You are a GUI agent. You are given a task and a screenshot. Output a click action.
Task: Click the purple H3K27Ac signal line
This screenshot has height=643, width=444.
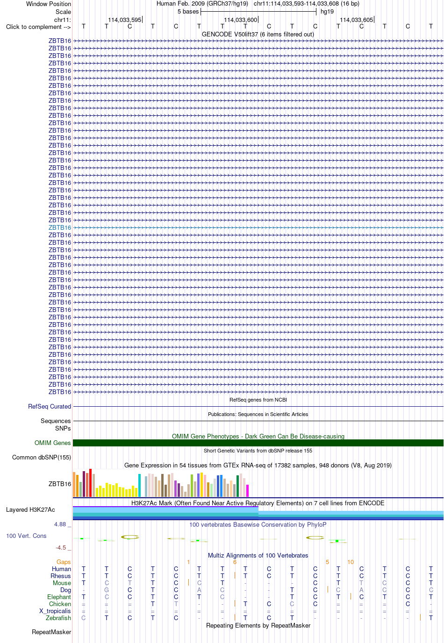165,507
